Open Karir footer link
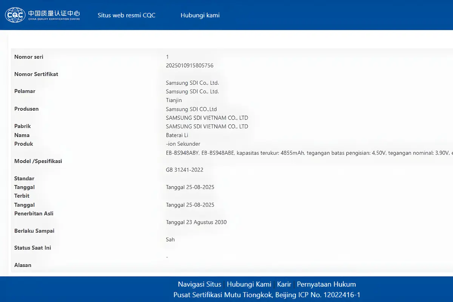453x302 pixels. point(284,284)
